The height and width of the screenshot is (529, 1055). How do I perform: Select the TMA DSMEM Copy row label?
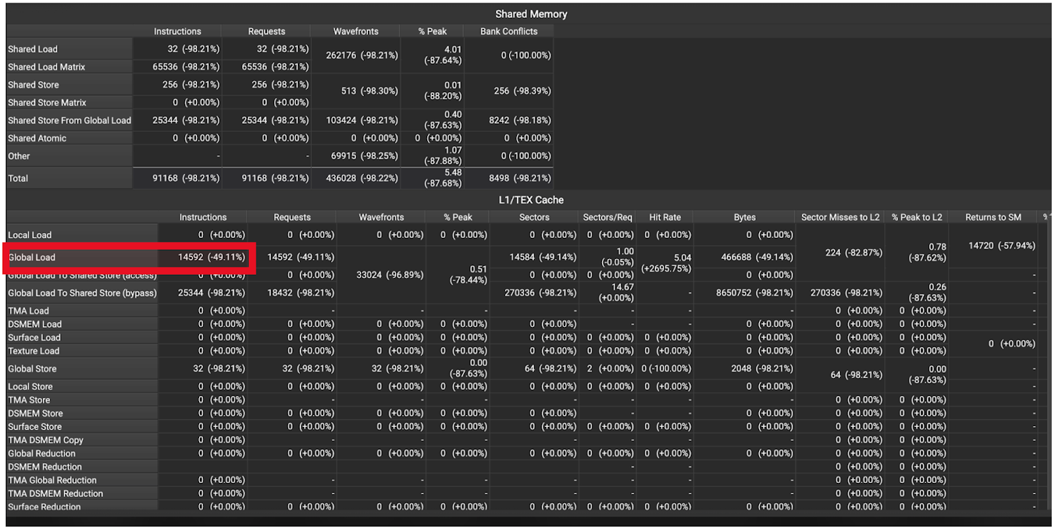[45, 439]
